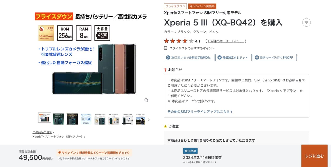Open 189件のオーナーレビュー link

[x=226, y=41]
